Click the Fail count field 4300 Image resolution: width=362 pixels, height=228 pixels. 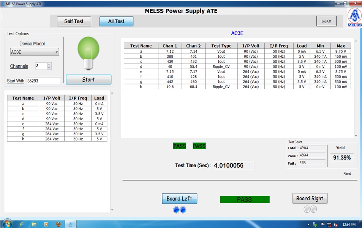pos(312,162)
